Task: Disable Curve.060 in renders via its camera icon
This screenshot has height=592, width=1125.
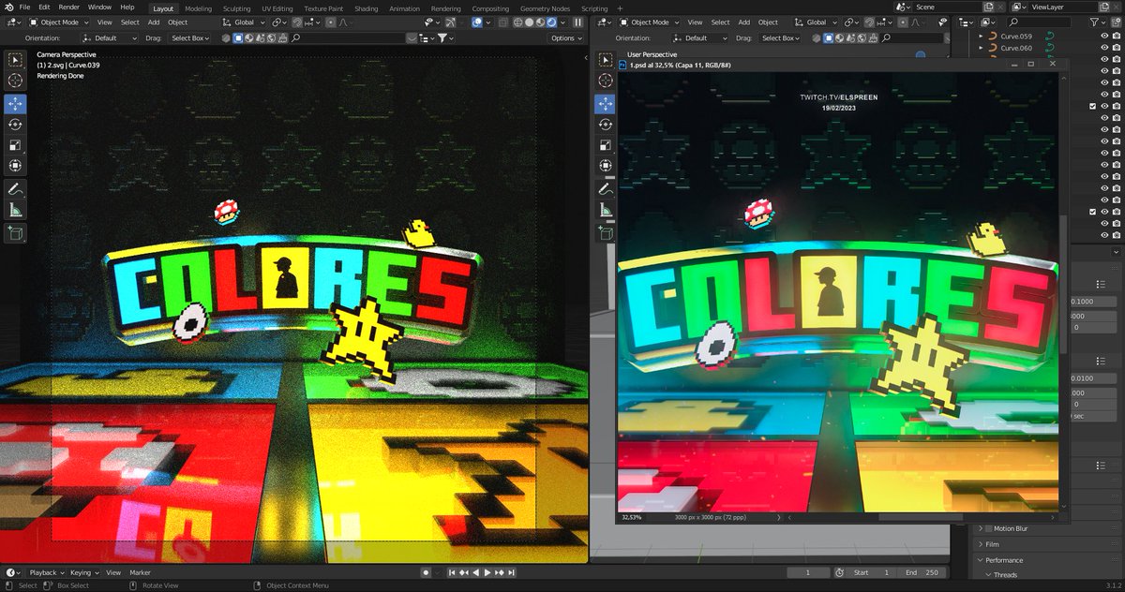Action: [x=1117, y=48]
